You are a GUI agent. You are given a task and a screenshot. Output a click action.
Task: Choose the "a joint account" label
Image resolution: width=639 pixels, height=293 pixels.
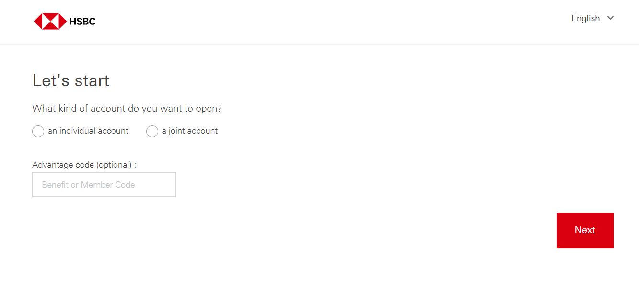[190, 131]
